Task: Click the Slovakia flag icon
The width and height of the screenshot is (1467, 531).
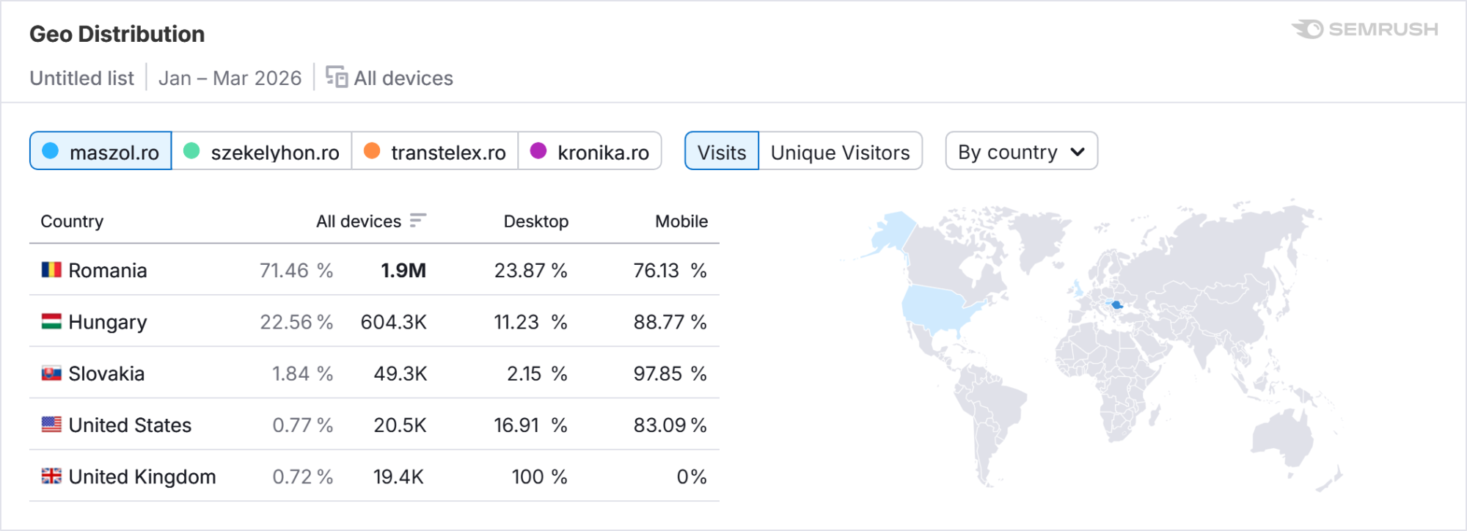Action: click(x=51, y=373)
